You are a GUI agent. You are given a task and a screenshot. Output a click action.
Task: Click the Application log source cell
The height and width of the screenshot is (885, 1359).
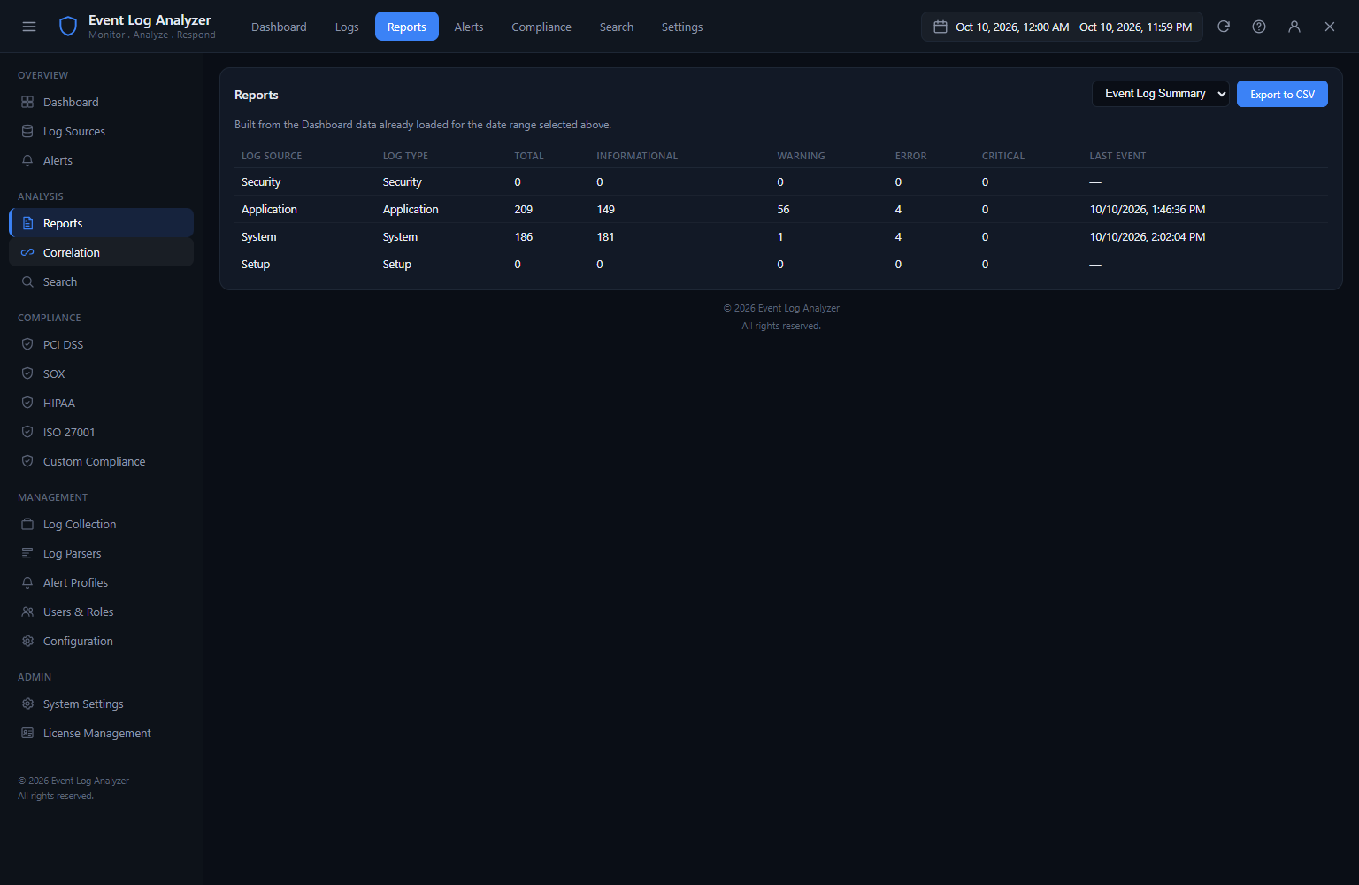(269, 209)
